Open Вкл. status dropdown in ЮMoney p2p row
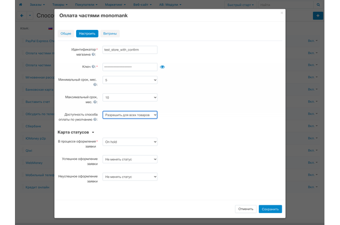 (313, 138)
